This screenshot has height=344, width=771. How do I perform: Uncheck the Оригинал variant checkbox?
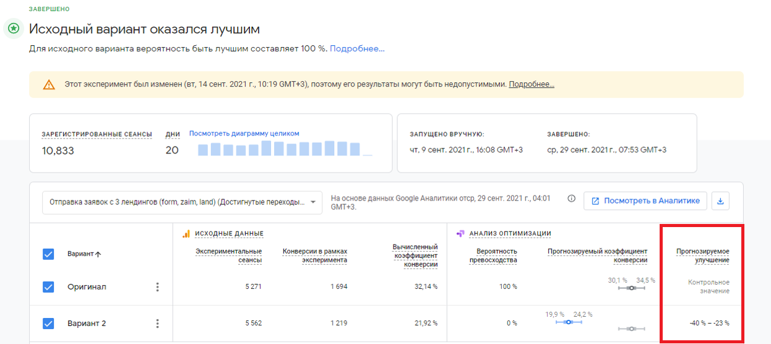(x=49, y=287)
